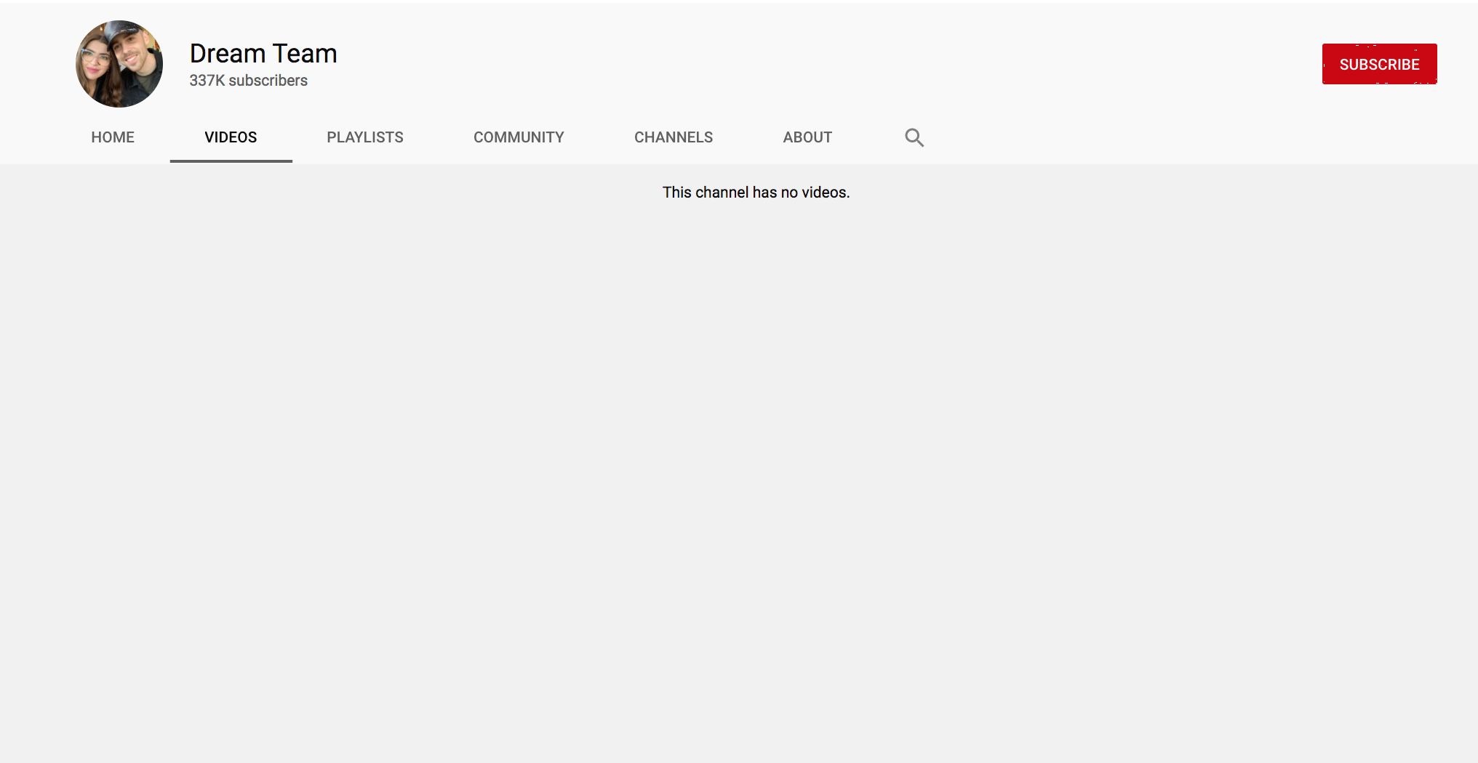Click the channel search magnifier icon
Screen dimensions: 1478x763
[x=914, y=137]
